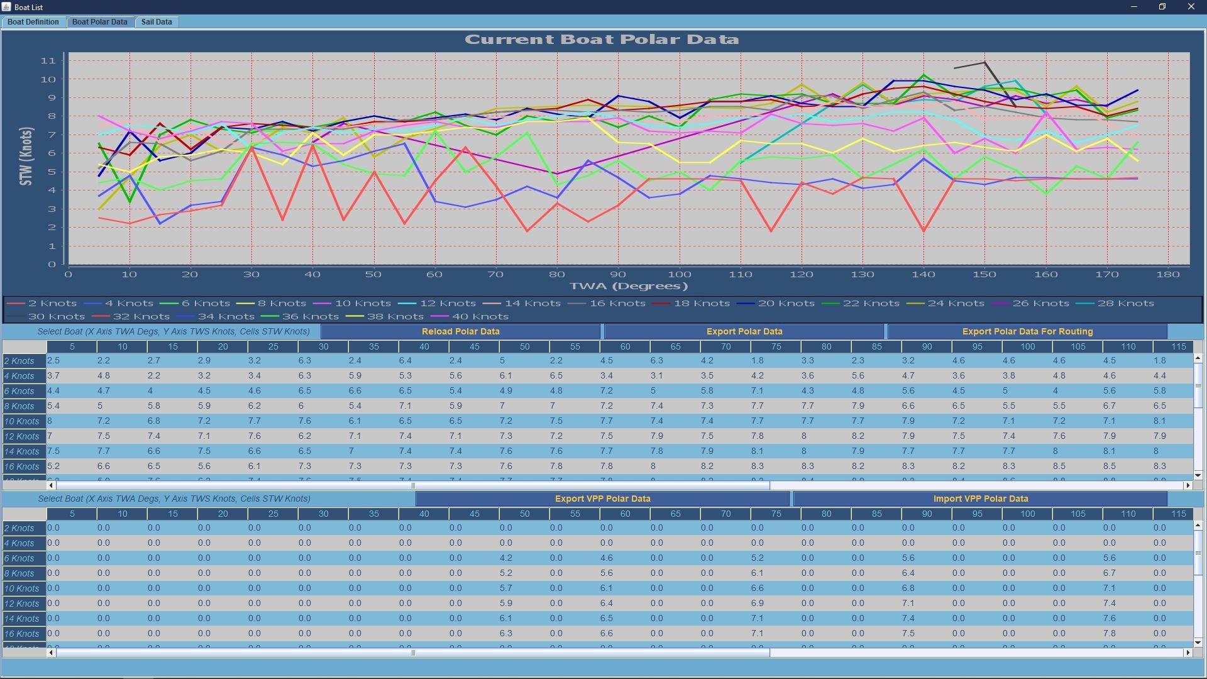
Task: Open the Sail Data tab
Action: 157,22
